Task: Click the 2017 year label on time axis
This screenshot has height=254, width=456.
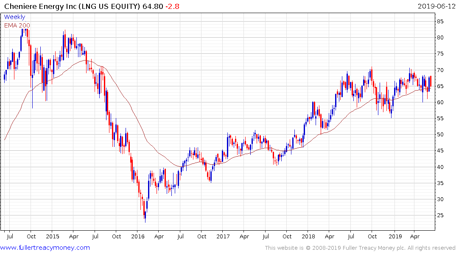Action: point(223,236)
